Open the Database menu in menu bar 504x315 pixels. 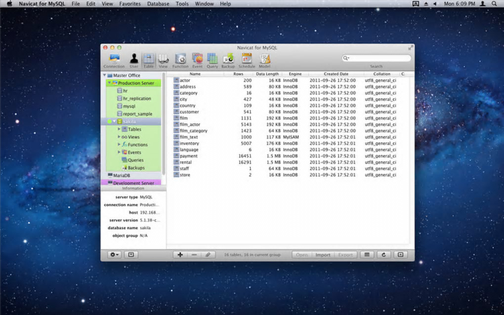click(x=158, y=4)
